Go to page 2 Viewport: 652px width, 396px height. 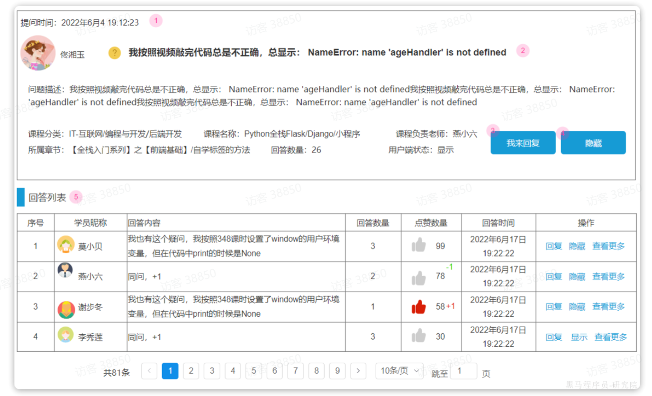tap(191, 371)
